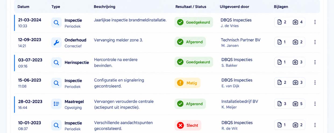Sort by the Datum column header
The height and width of the screenshot is (133, 334).
point(23,7)
